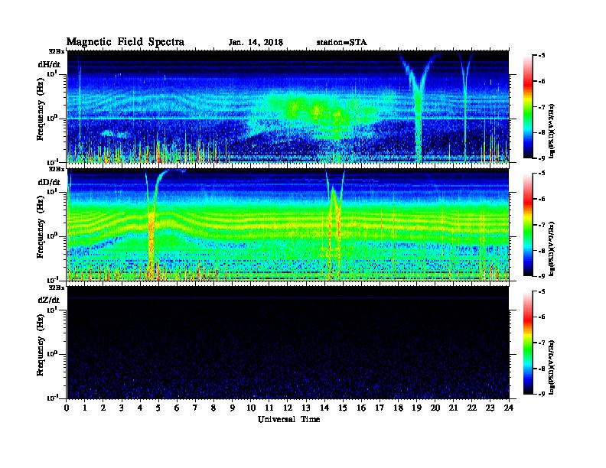Click inside the dD/dt spectrogram plot
The height and width of the screenshot is (468, 606).
(288, 224)
